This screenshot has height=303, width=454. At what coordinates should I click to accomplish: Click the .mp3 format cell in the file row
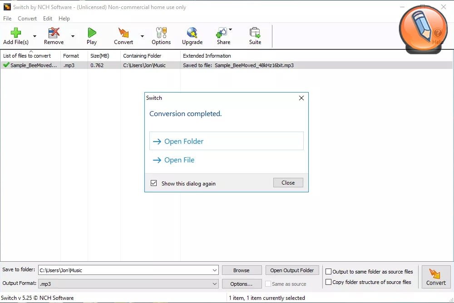tap(69, 65)
